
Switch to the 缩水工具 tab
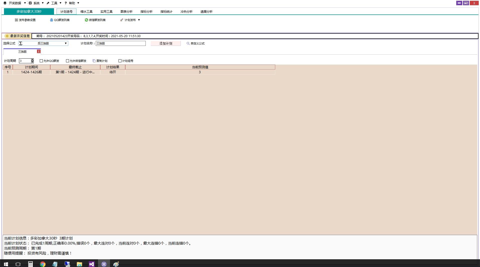point(86,11)
